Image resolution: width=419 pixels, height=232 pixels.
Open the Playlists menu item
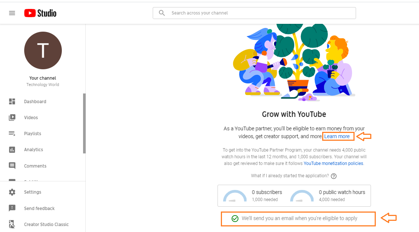[x=33, y=134]
